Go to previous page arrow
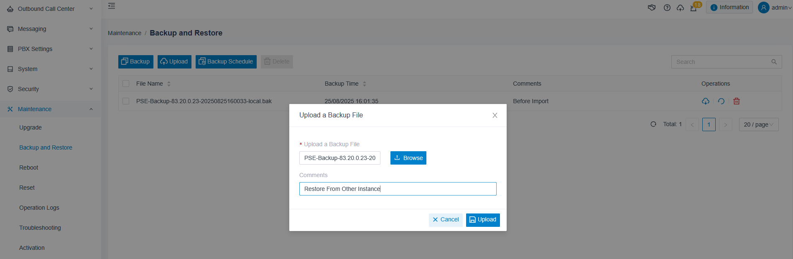Screen dimensions: 793x259 692,124
